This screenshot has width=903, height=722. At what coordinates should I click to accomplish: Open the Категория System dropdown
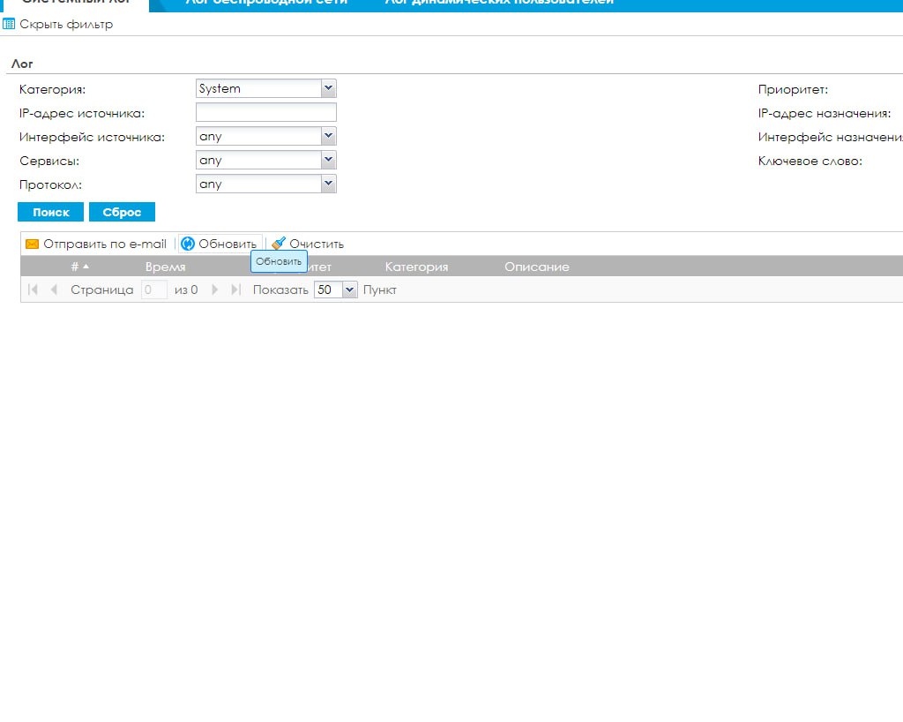(328, 88)
